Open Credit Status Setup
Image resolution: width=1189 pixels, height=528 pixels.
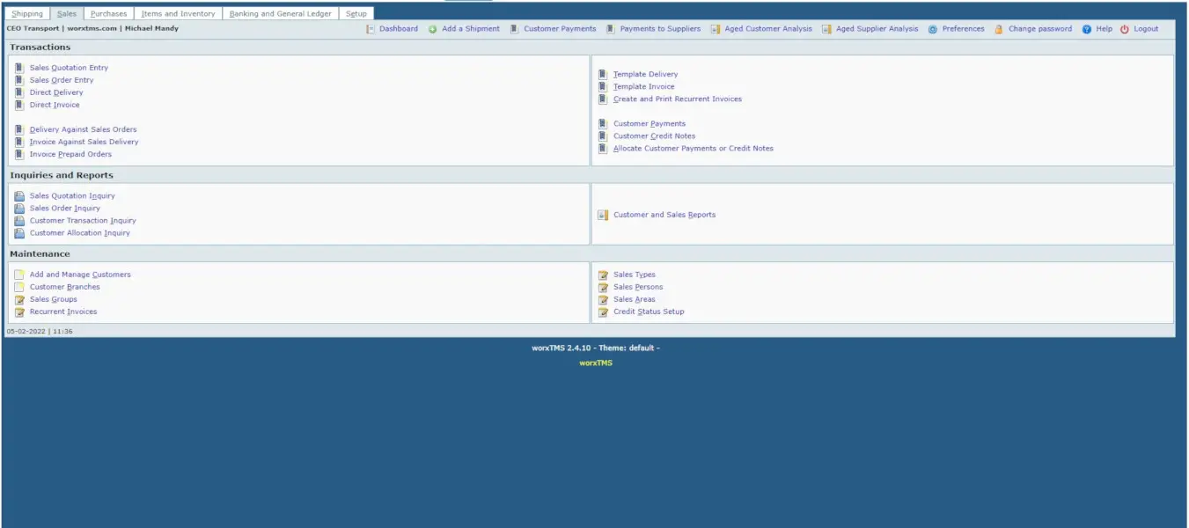(x=649, y=311)
